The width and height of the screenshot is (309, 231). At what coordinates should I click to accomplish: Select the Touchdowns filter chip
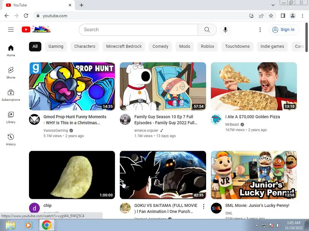[237, 47]
